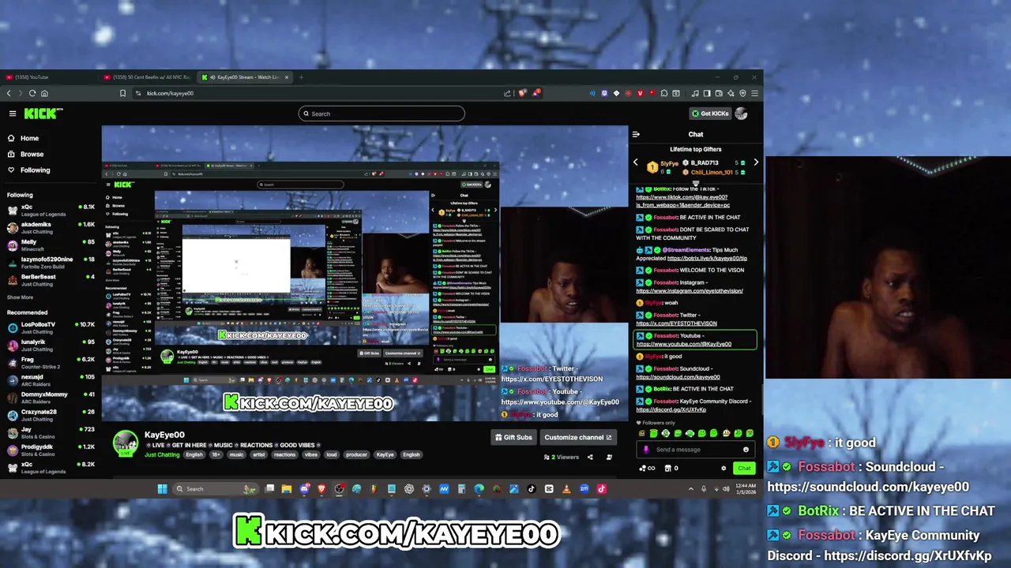Image resolution: width=1011 pixels, height=568 pixels.
Task: Open lazymofo5290nine channel in sidebar
Action: pyautogui.click(x=49, y=262)
